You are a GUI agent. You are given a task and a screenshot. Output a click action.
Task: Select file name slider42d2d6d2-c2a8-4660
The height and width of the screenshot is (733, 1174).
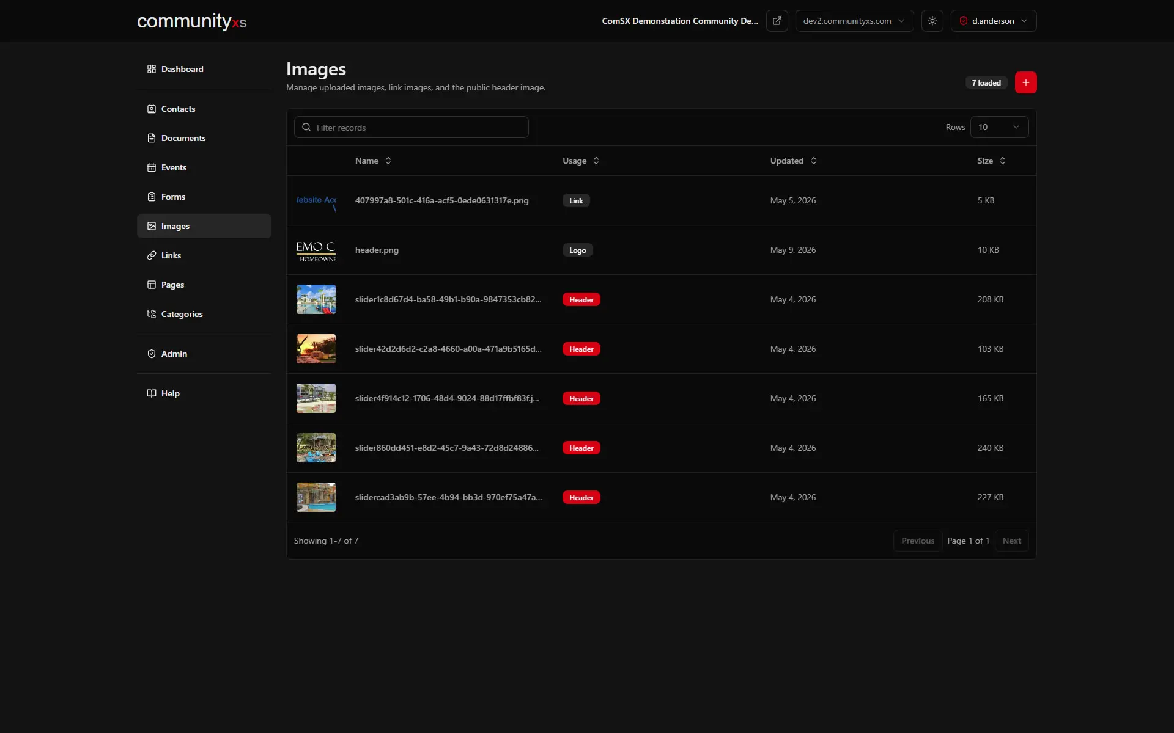(x=448, y=349)
